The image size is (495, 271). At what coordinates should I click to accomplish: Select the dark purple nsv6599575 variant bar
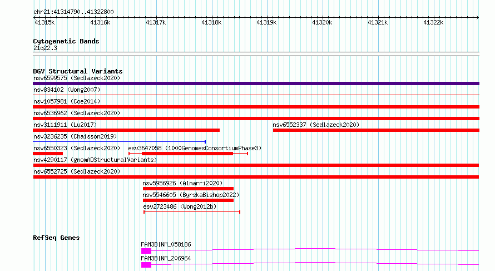pyautogui.click(x=256, y=83)
